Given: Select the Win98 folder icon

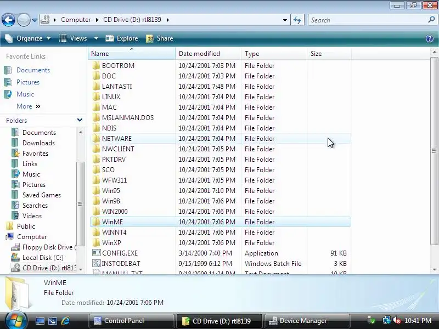Looking at the screenshot, I should coord(96,201).
